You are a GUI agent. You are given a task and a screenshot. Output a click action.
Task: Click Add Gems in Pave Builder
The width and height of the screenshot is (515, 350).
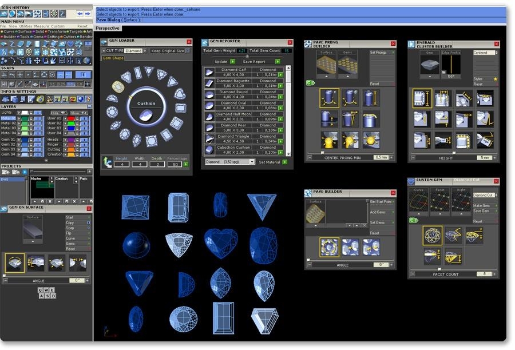(x=378, y=212)
